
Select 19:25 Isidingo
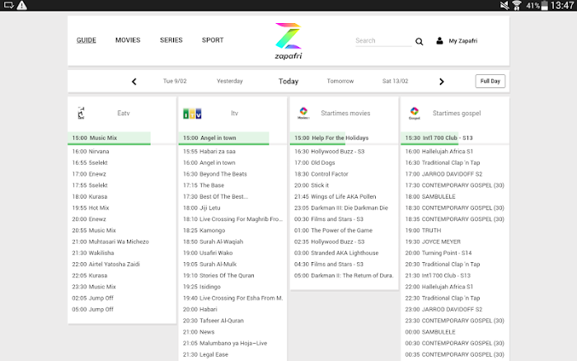202,287
